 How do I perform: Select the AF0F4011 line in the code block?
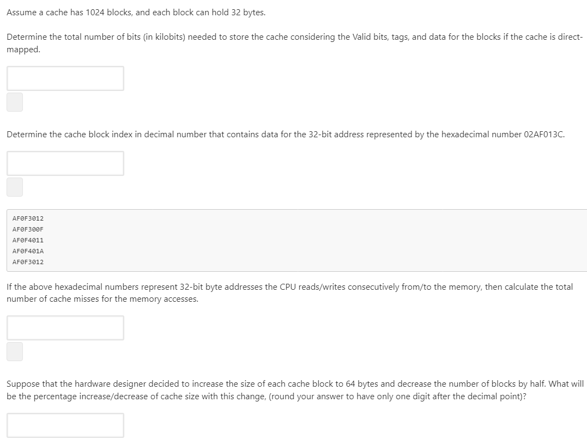point(28,240)
